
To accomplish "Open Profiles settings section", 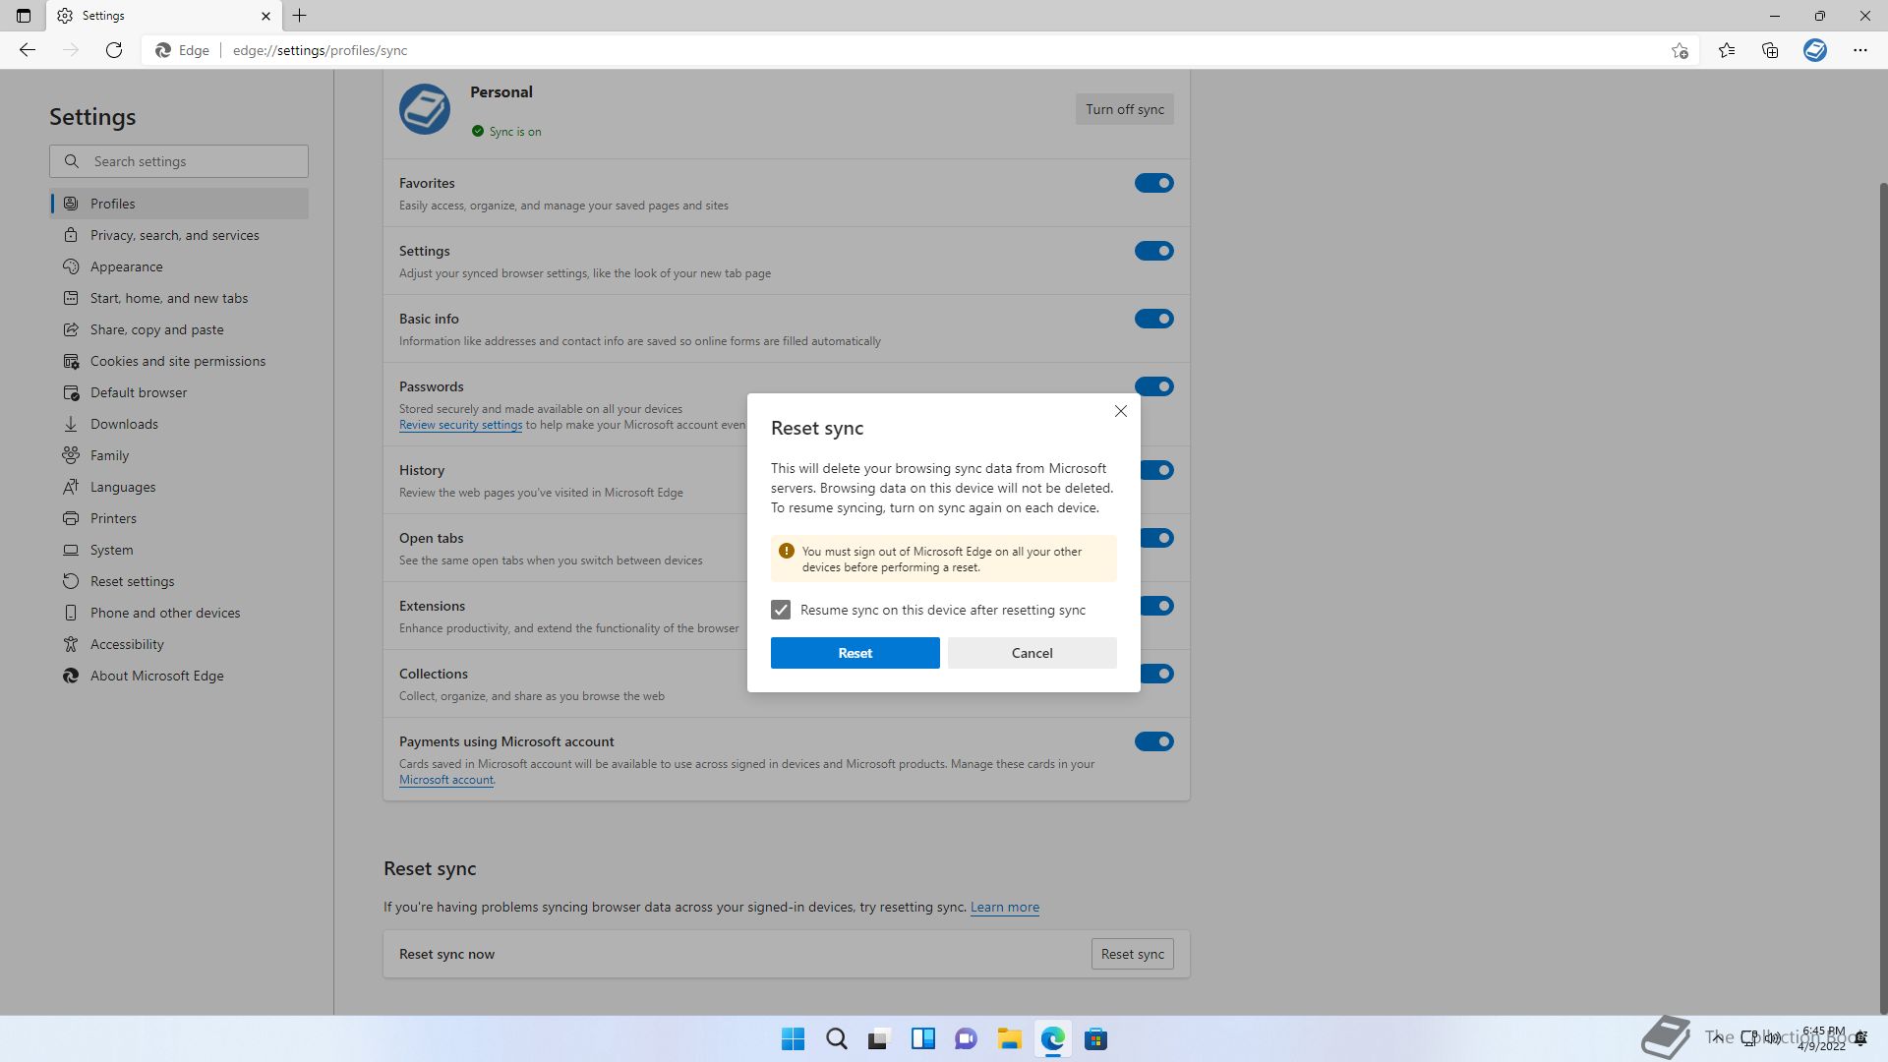I will point(179,204).
